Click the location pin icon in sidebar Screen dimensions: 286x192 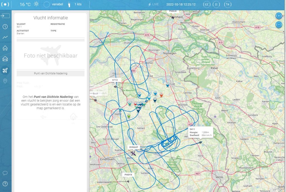[5, 81]
